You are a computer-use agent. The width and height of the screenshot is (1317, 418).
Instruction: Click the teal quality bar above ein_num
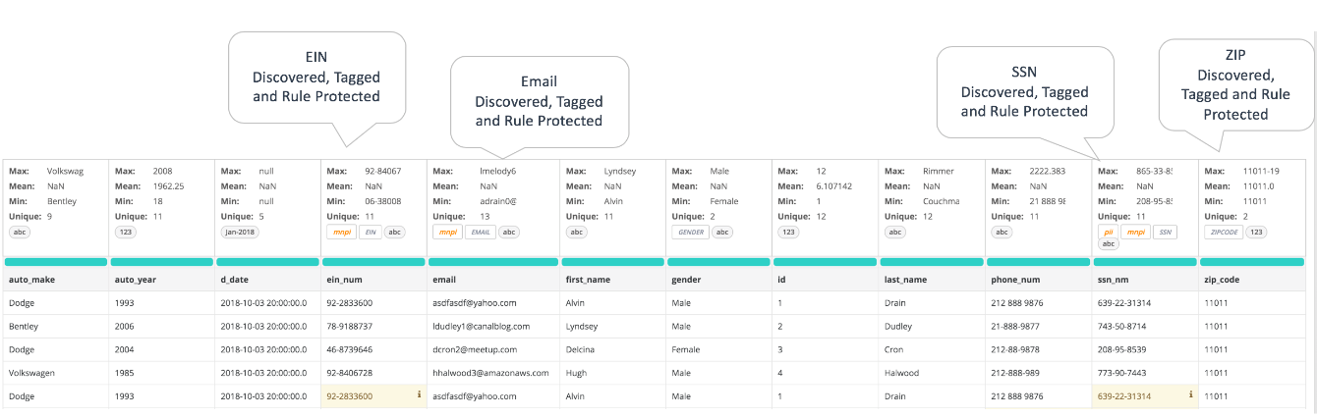pyautogui.click(x=373, y=262)
